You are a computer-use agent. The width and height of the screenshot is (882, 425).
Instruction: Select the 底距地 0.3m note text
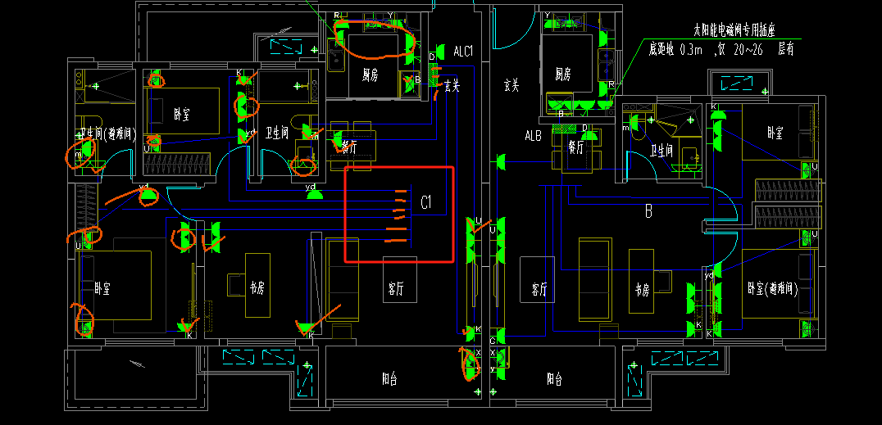(x=675, y=49)
